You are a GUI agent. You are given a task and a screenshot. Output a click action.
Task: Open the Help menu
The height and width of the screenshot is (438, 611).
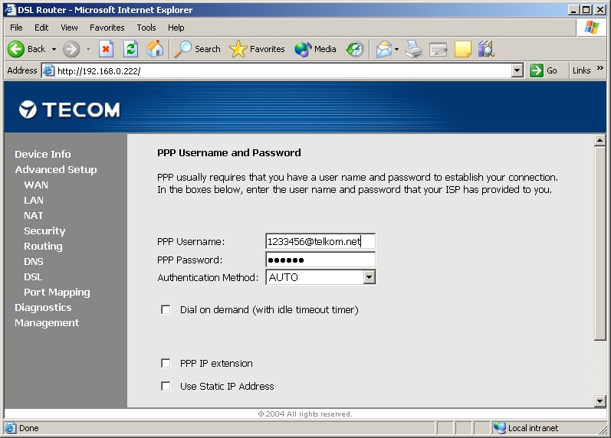point(176,28)
